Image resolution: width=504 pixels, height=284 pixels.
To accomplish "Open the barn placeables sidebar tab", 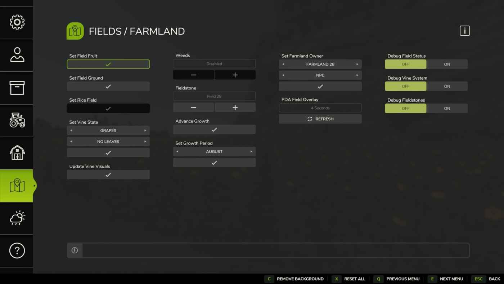I will 17,153.
